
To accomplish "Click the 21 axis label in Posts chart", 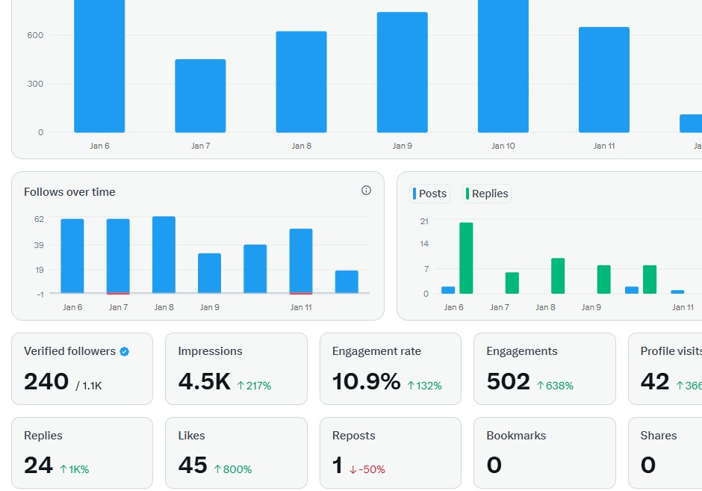I will [x=424, y=221].
